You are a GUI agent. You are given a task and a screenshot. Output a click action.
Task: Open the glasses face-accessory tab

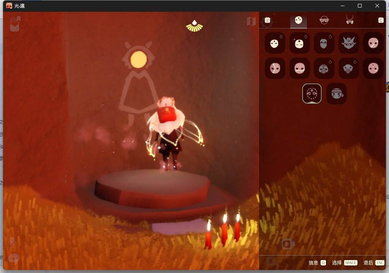pos(324,20)
